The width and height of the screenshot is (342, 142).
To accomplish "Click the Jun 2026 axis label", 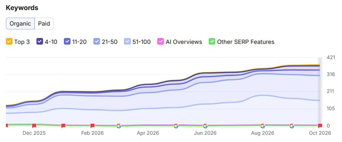I will pyautogui.click(x=205, y=133).
